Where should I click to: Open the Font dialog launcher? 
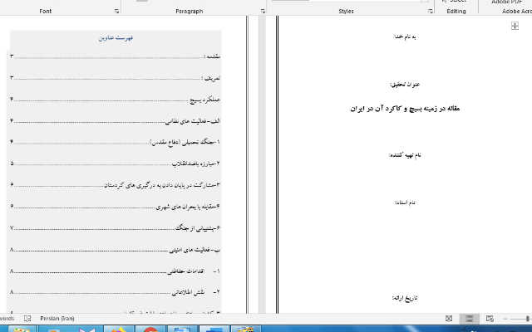[116, 12]
